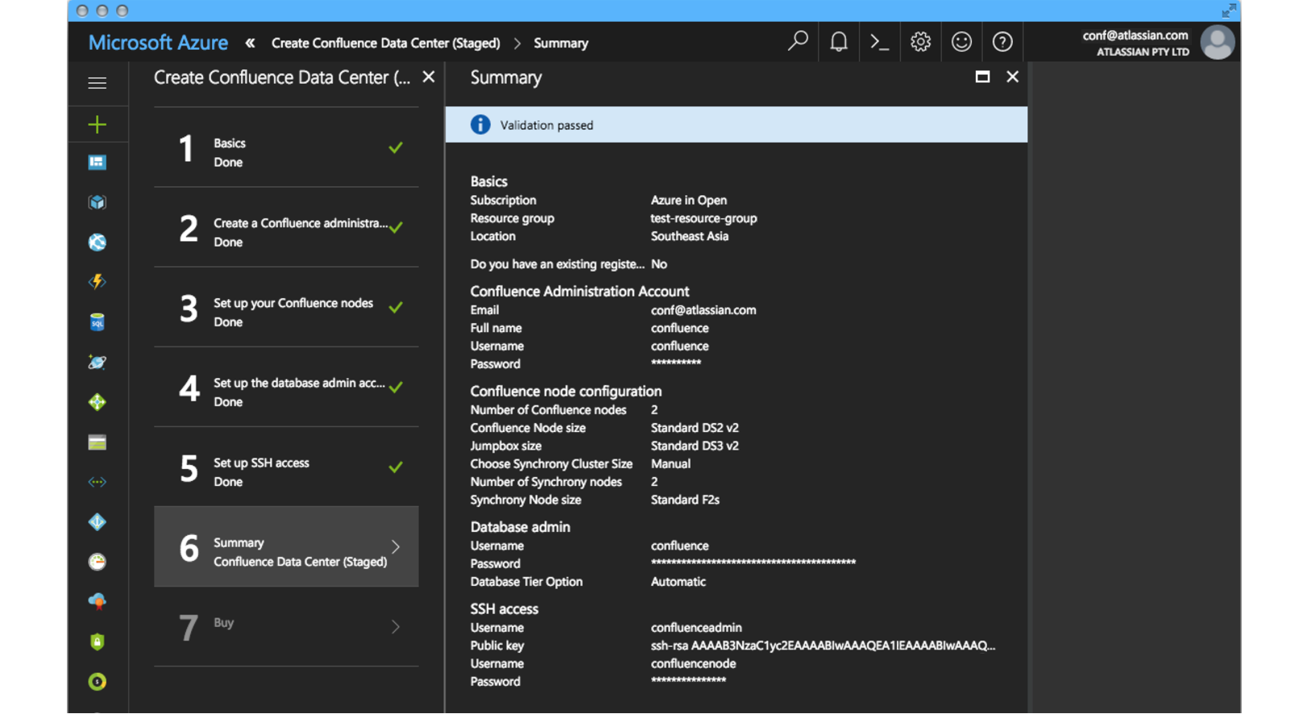Image resolution: width=1303 pixels, height=714 pixels.
Task: Close the Summary blade
Action: tap(1013, 77)
